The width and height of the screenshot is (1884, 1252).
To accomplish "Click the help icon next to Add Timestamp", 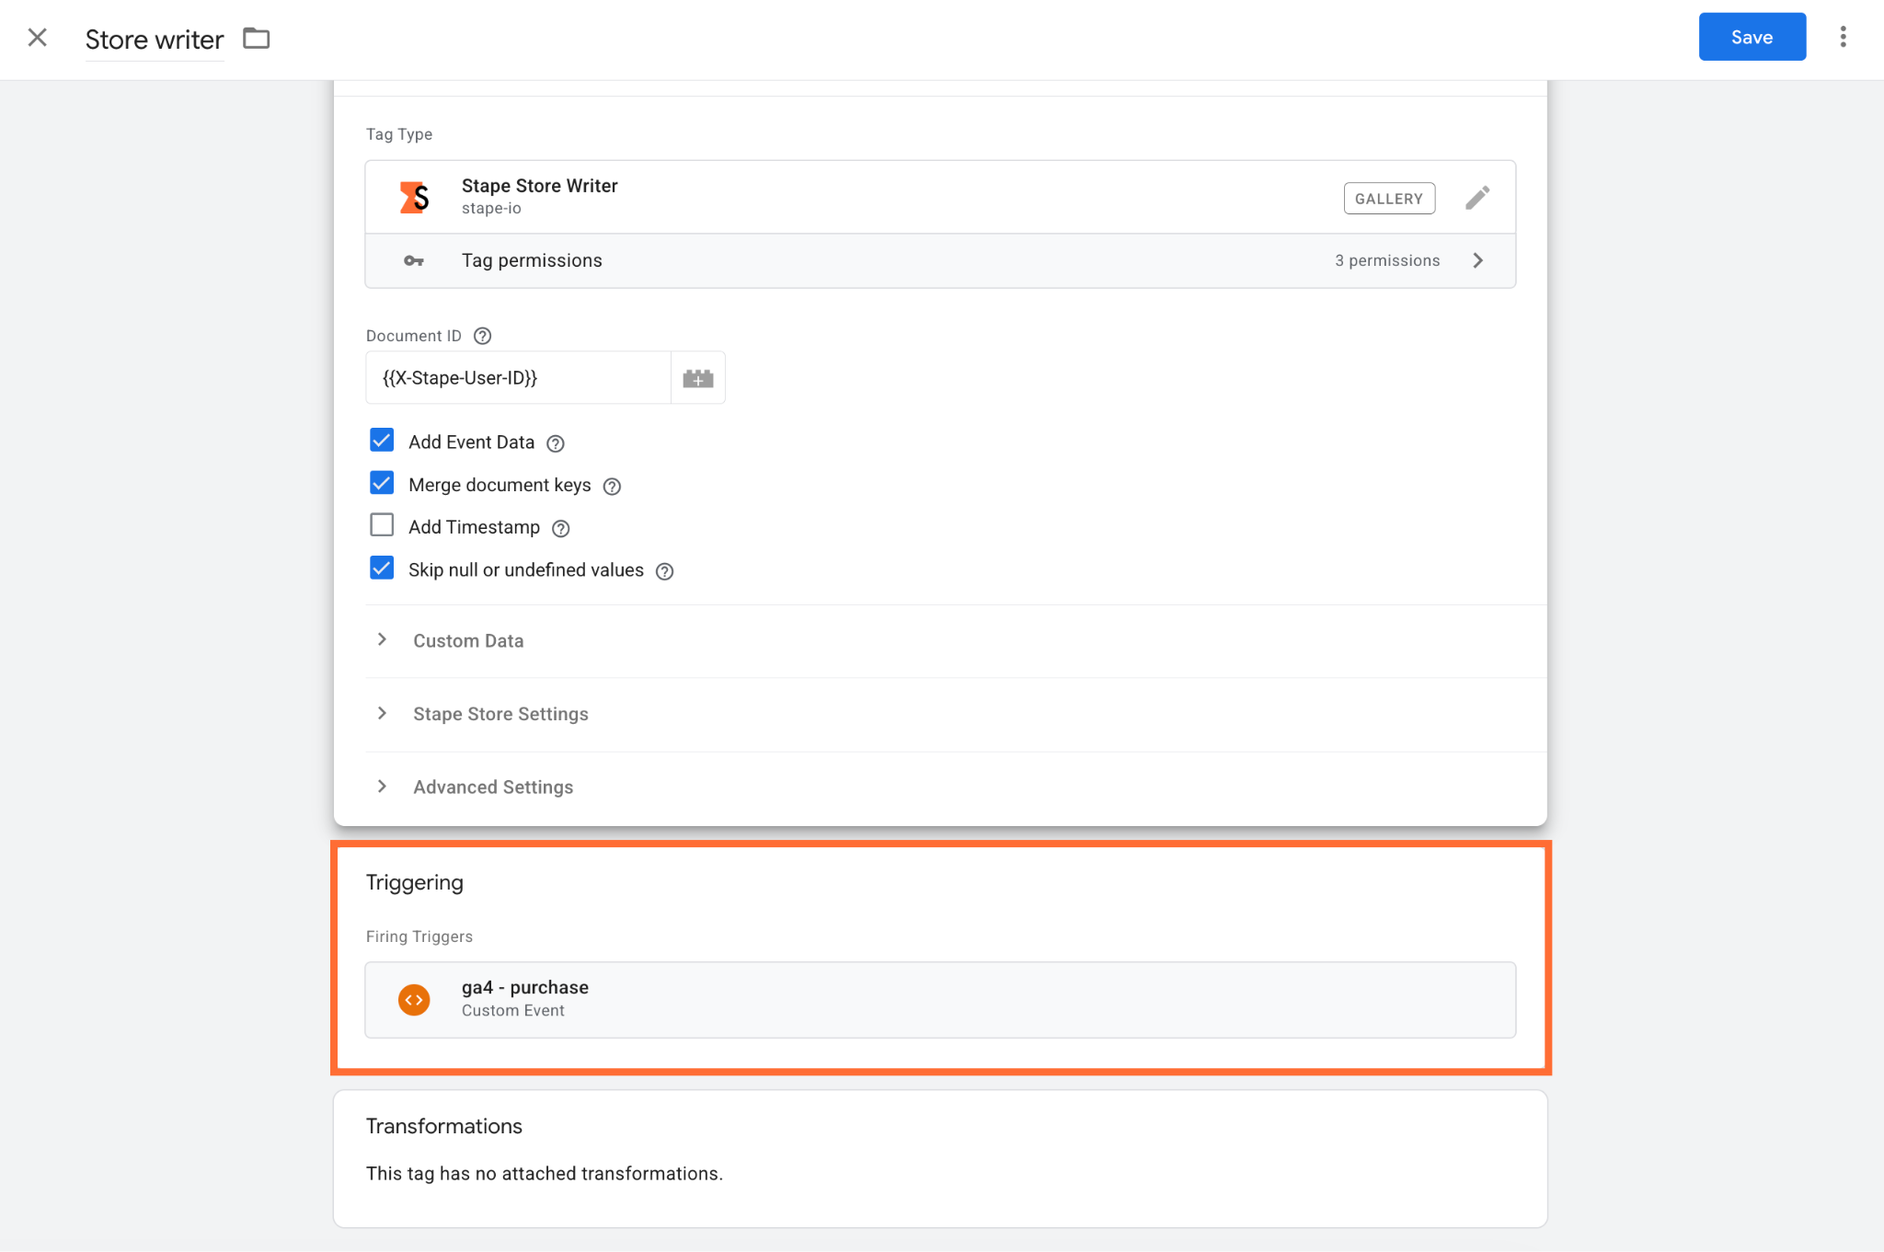I will click(x=561, y=528).
